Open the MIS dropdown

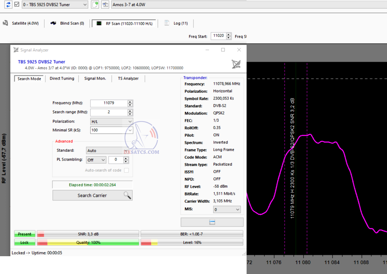click(238, 209)
